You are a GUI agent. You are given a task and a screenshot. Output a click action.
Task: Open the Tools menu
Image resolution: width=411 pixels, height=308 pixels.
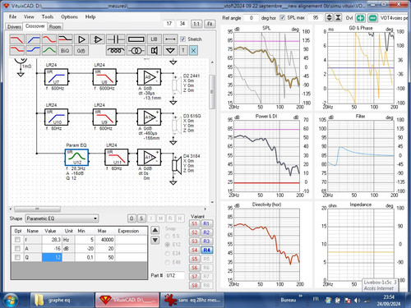pyautogui.click(x=48, y=17)
